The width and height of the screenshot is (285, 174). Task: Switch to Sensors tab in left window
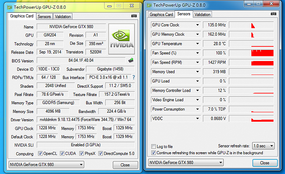point(44,17)
